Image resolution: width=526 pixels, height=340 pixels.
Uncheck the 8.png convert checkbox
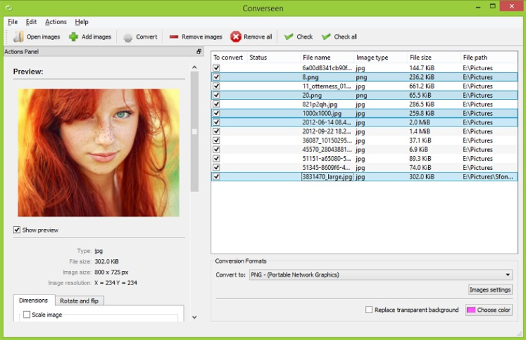(216, 77)
